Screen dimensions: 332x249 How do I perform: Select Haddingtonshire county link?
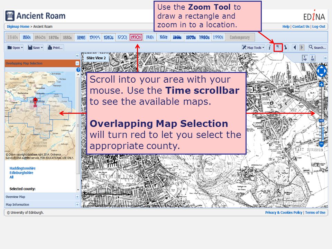[22, 168]
